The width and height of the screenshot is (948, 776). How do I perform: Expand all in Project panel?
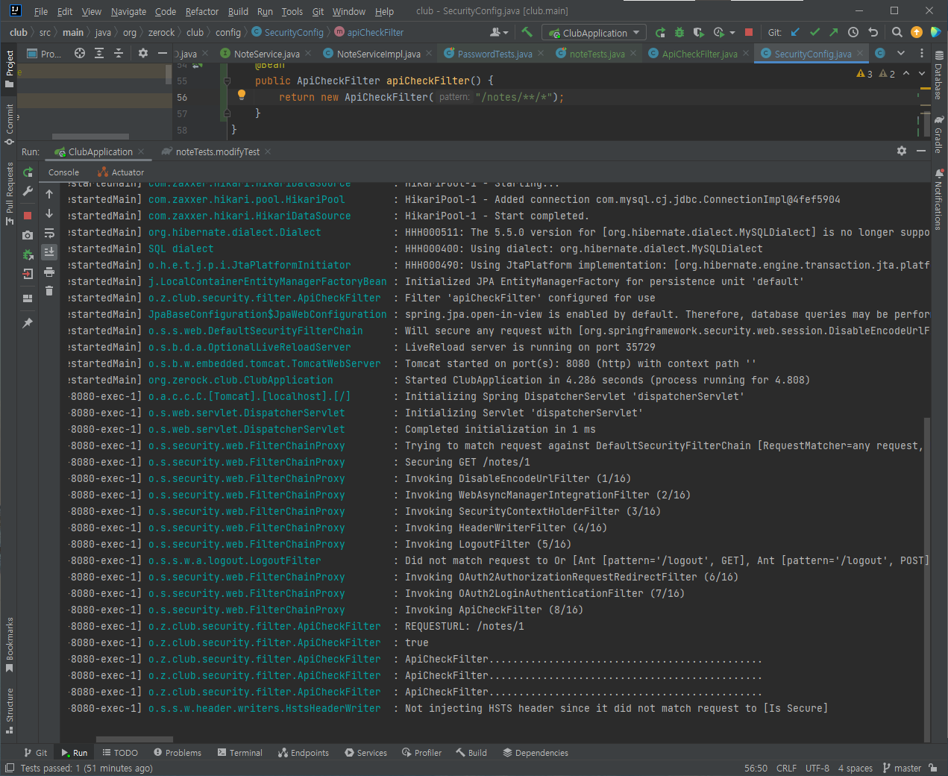99,53
